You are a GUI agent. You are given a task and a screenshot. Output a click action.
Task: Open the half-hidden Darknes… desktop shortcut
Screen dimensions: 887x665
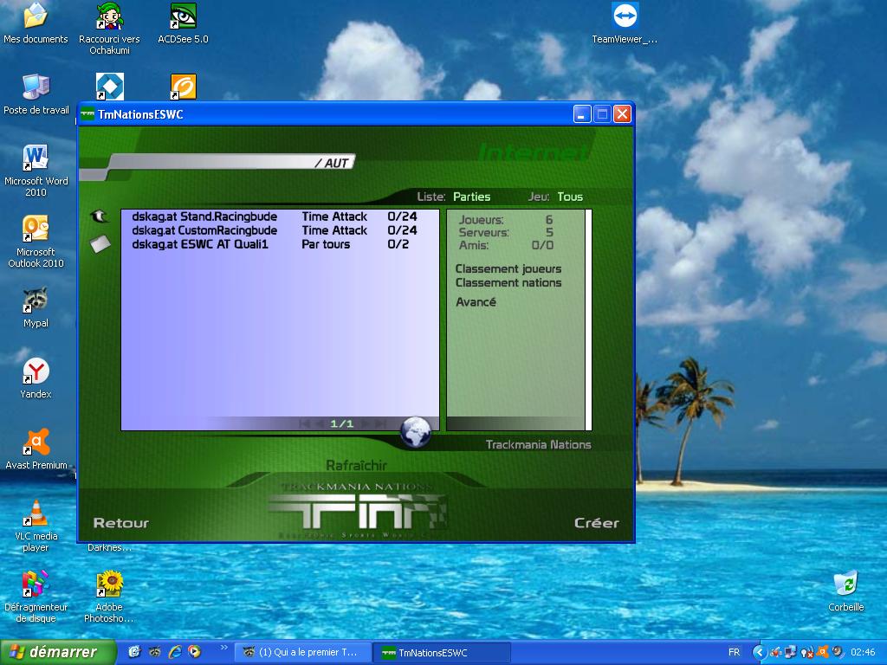(109, 547)
